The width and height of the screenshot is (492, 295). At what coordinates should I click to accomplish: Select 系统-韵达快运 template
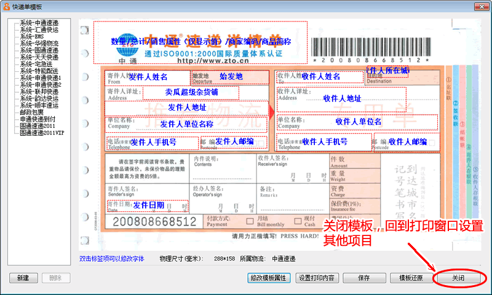coord(39,98)
